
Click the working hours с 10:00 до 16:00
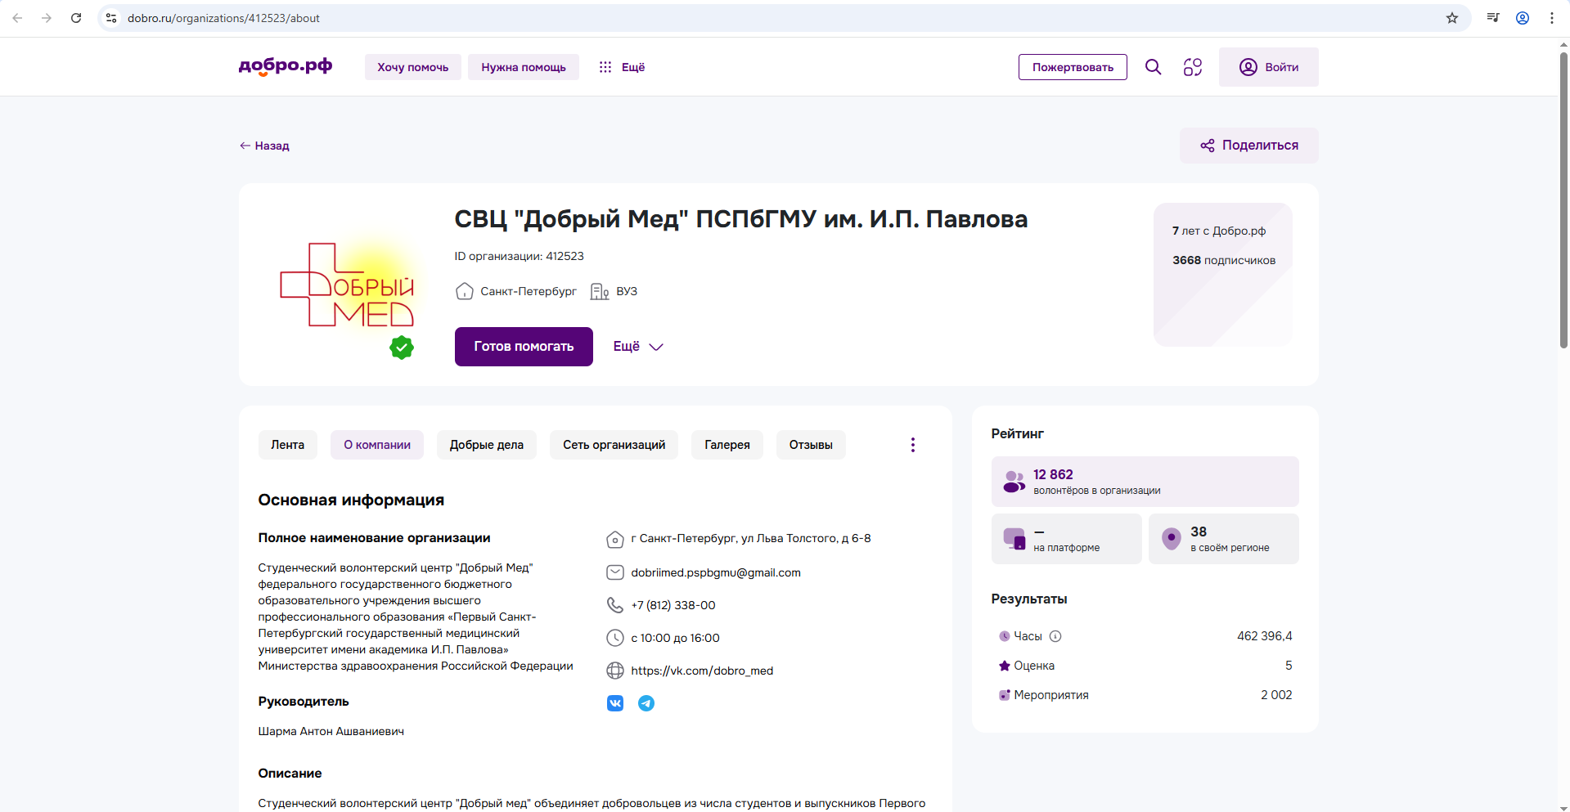click(x=676, y=638)
